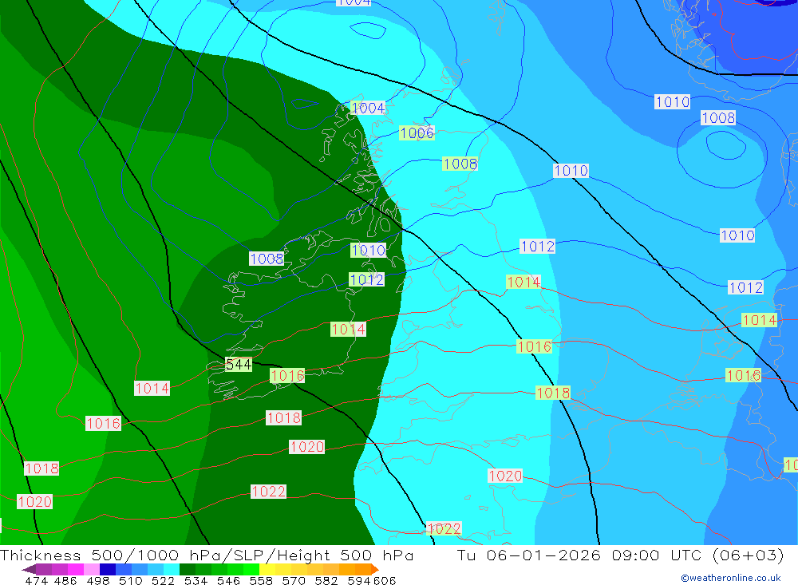The height and width of the screenshot is (585, 798).
Task: Click the light pink legend swatch
Action: click(92, 569)
